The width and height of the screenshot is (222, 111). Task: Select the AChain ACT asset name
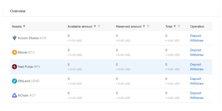[x=27, y=95]
